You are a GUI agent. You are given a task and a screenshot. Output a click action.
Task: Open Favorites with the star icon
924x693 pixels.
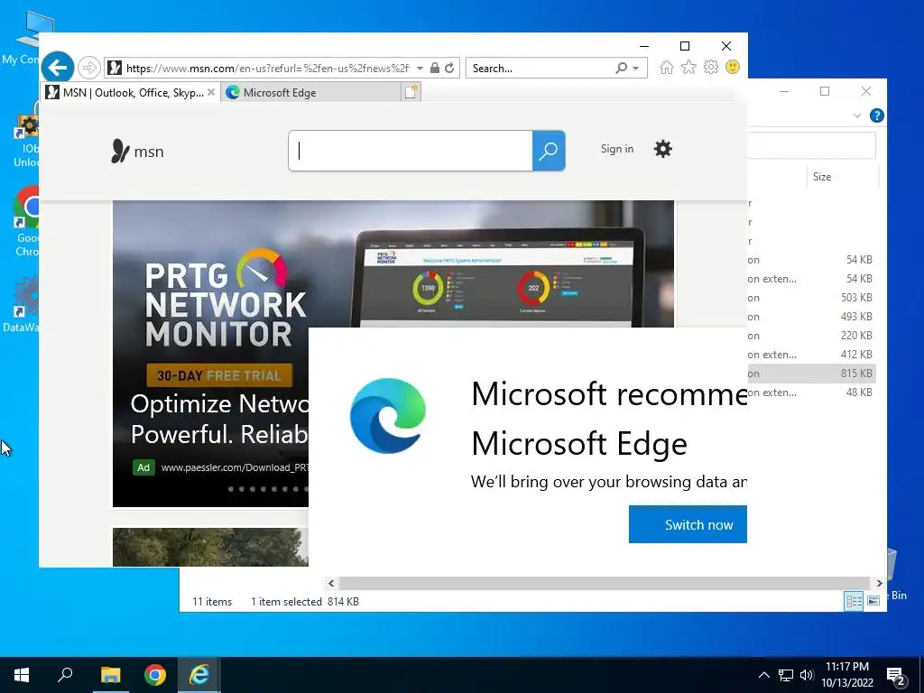688,67
